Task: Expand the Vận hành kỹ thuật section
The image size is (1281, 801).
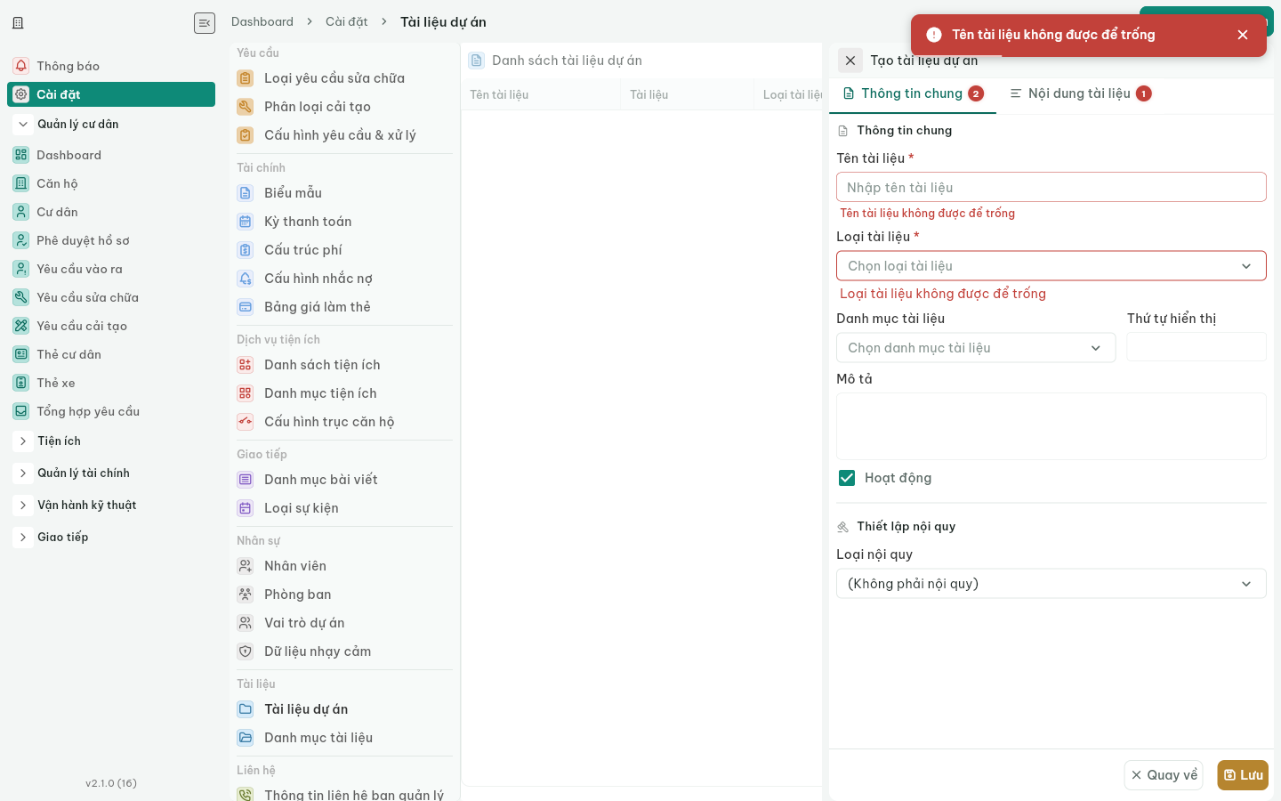Action: 23,506
